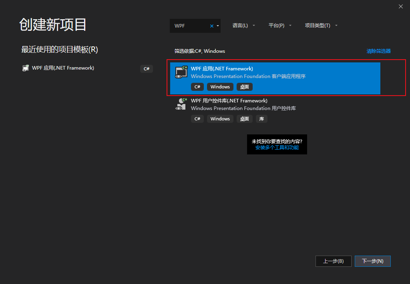The image size is (410, 284).
Task: Open the 平台(P) filter dropdown
Action: (x=280, y=25)
